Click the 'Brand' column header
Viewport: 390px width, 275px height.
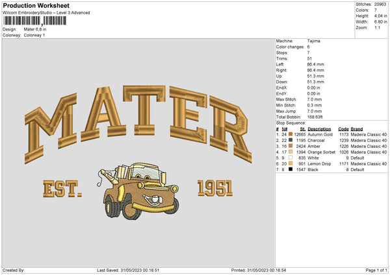(x=357, y=129)
